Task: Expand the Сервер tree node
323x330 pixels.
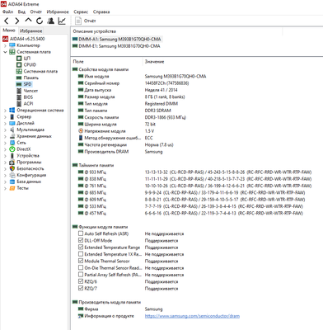Action: [x=5, y=117]
